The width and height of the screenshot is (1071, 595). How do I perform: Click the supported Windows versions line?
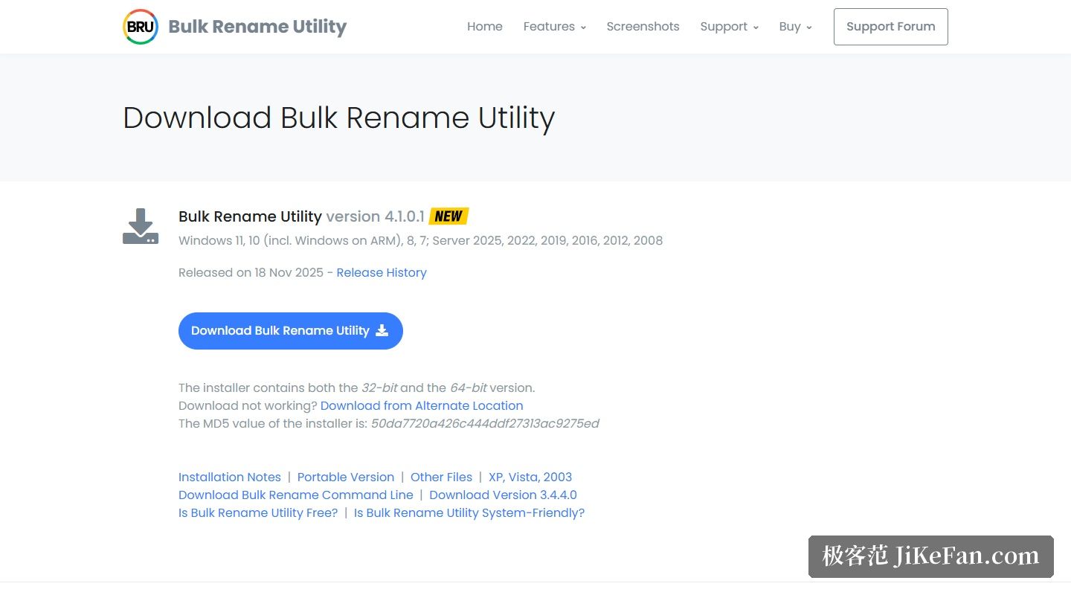pos(420,241)
